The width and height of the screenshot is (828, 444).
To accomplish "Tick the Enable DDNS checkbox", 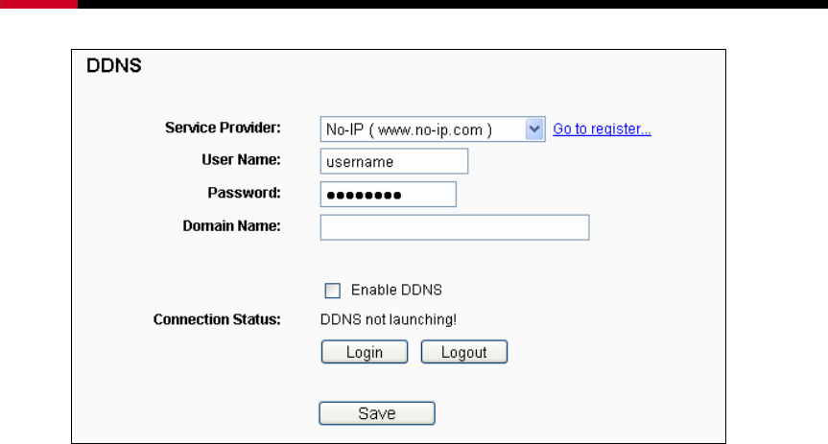I will click(332, 291).
